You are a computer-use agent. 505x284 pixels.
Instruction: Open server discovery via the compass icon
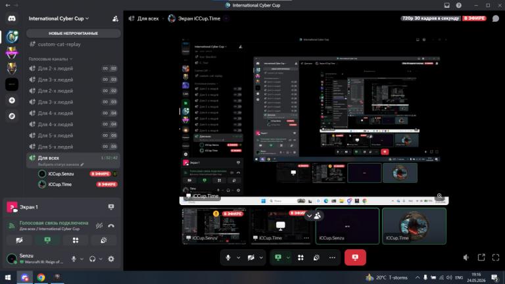click(x=12, y=116)
